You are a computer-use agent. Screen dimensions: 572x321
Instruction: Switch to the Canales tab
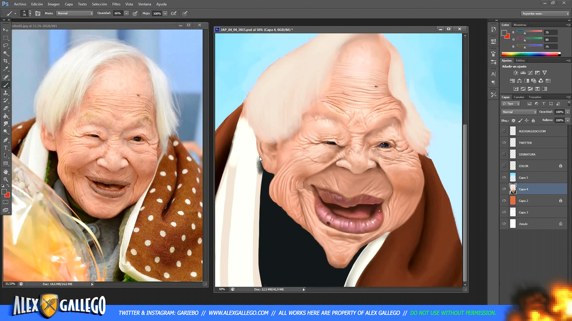(x=518, y=97)
